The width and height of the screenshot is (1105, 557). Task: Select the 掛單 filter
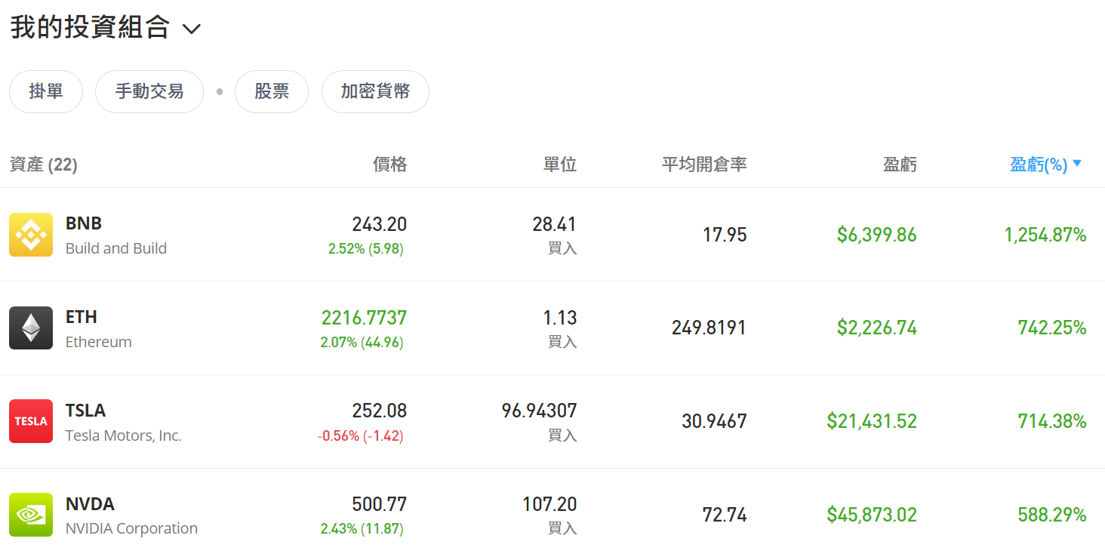46,92
